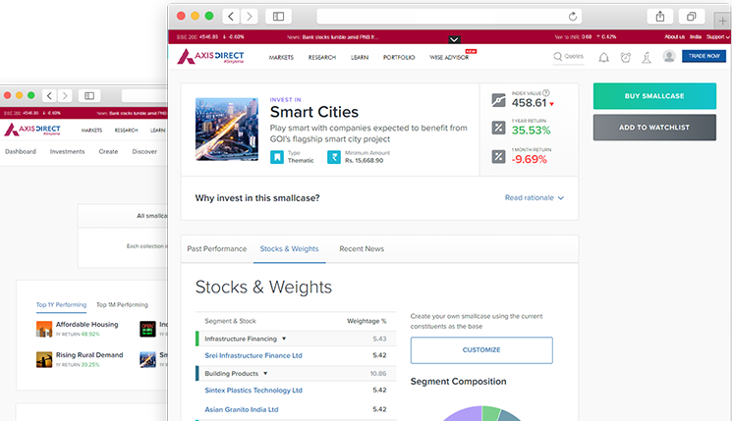The height and width of the screenshot is (421, 732).
Task: Reload the page with the refresh icon
Action: (x=573, y=17)
